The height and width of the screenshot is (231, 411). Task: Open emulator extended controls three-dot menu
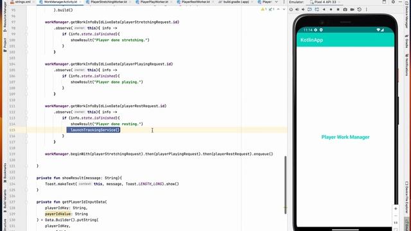[367, 10]
